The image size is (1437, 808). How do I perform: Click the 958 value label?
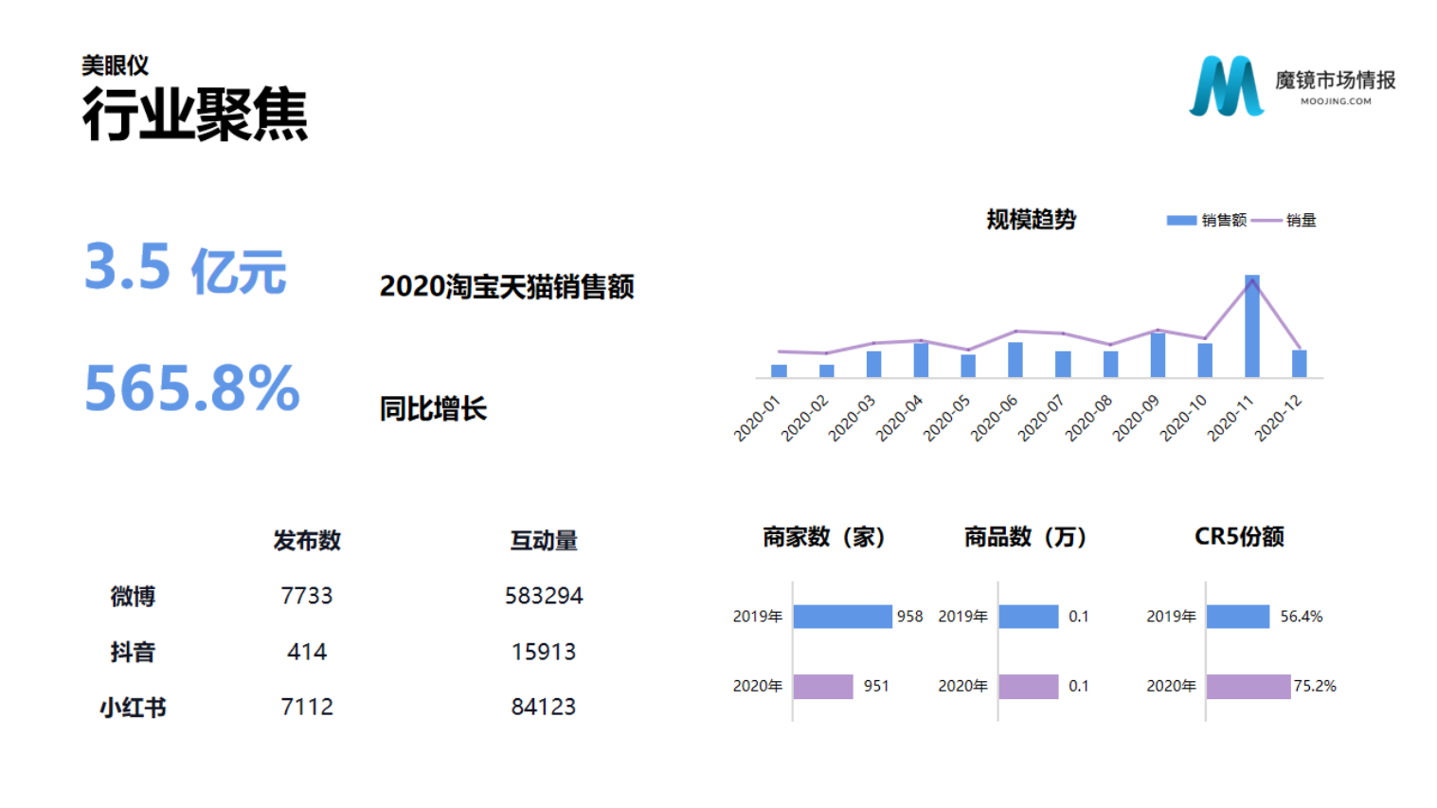(x=909, y=617)
